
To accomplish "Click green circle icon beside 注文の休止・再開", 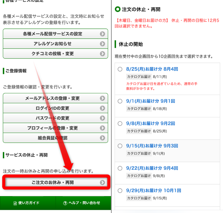I will 118,9.
